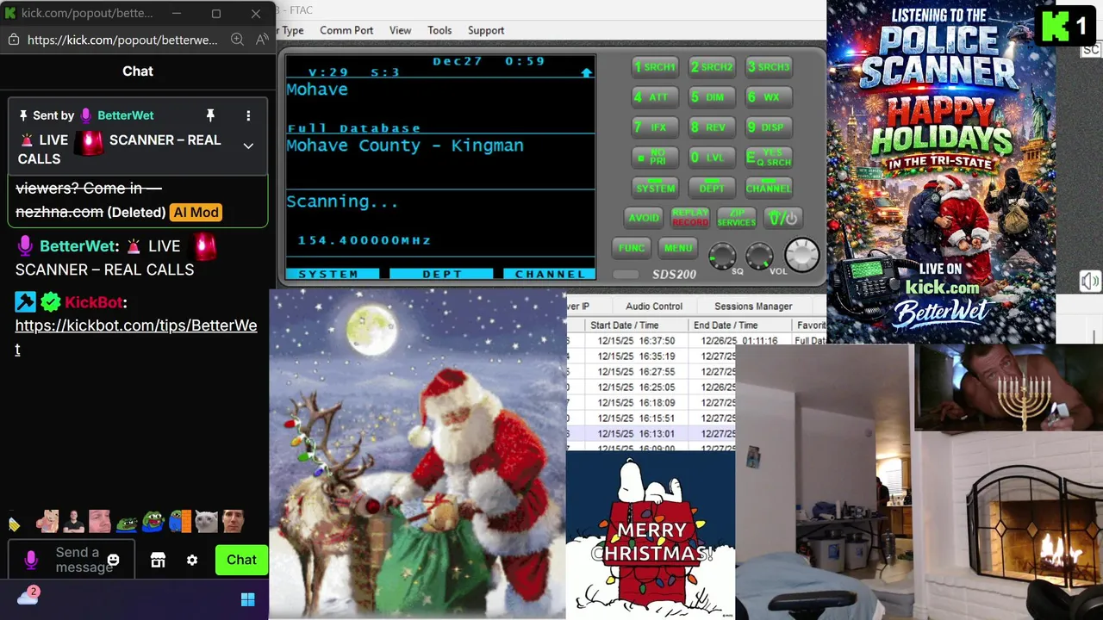Viewport: 1103px width, 620px height.
Task: Sort by End Date / Time column
Action: 740,325
